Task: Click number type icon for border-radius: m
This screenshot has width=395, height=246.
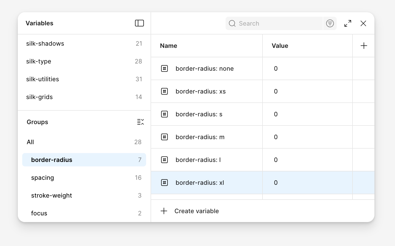Action: click(164, 137)
